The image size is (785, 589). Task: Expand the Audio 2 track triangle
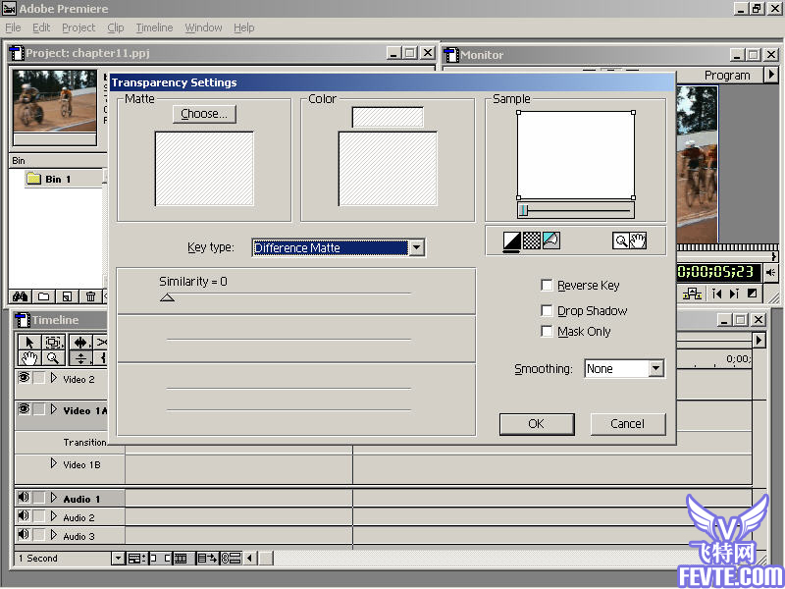54,516
